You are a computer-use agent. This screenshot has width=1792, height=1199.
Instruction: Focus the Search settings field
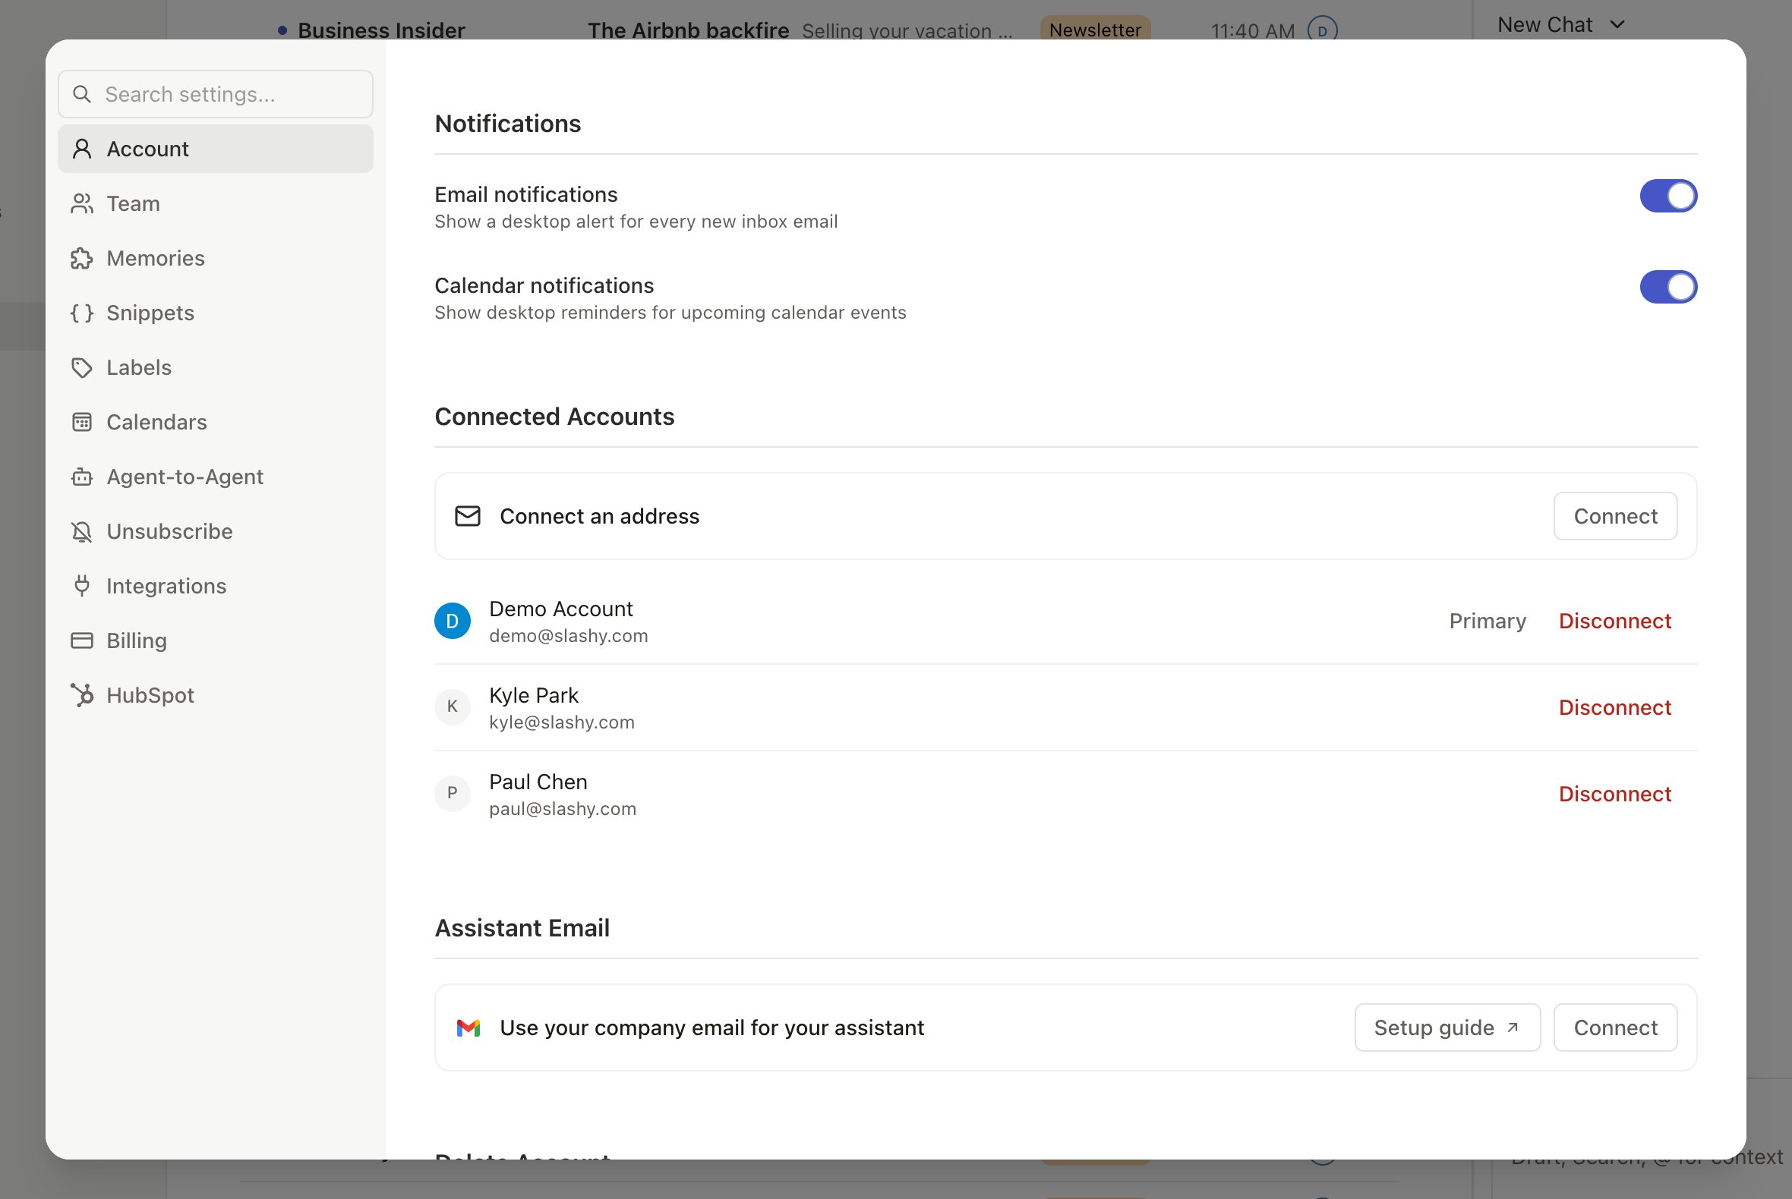(x=216, y=94)
